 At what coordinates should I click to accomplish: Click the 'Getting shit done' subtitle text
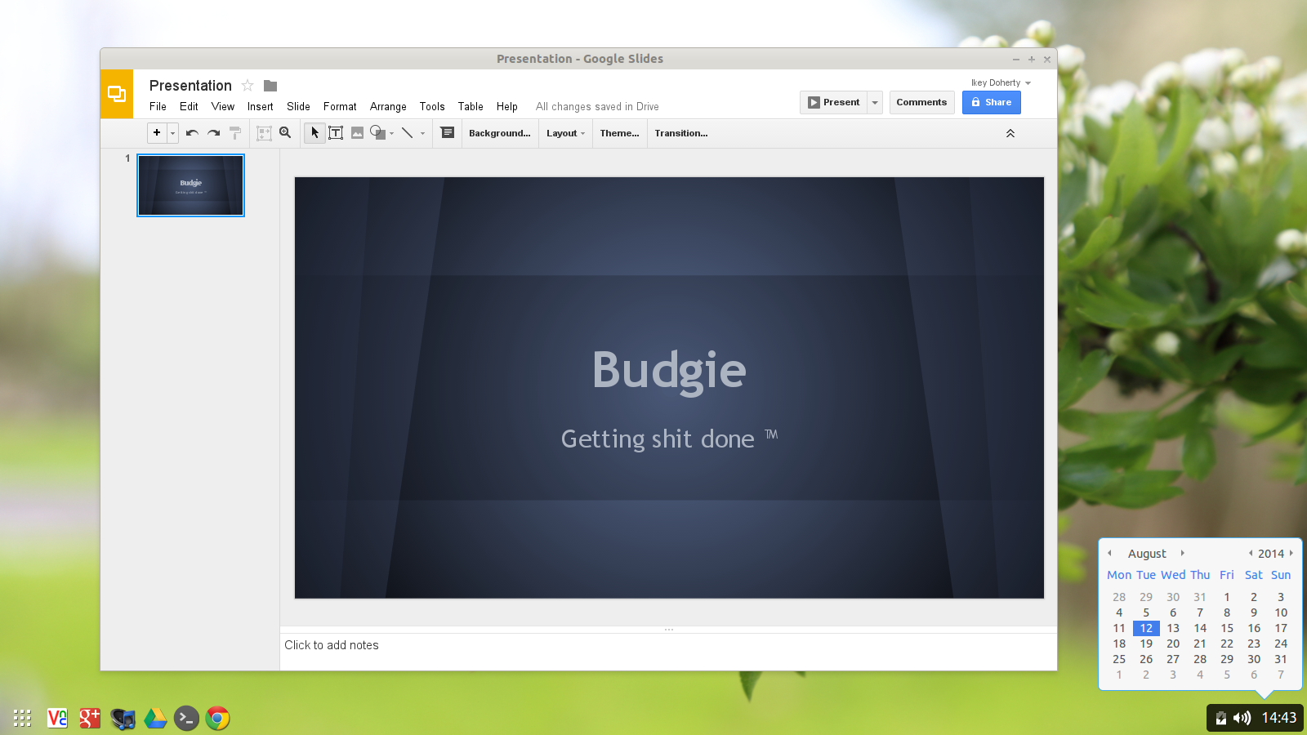coord(658,439)
